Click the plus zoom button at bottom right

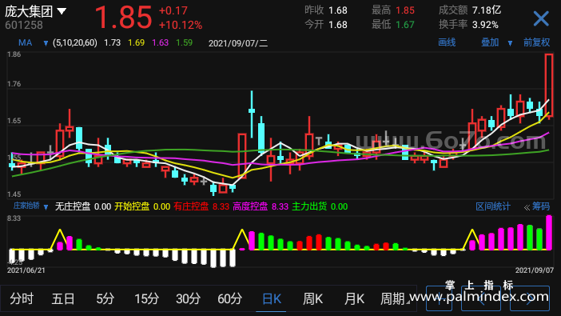coord(439,298)
